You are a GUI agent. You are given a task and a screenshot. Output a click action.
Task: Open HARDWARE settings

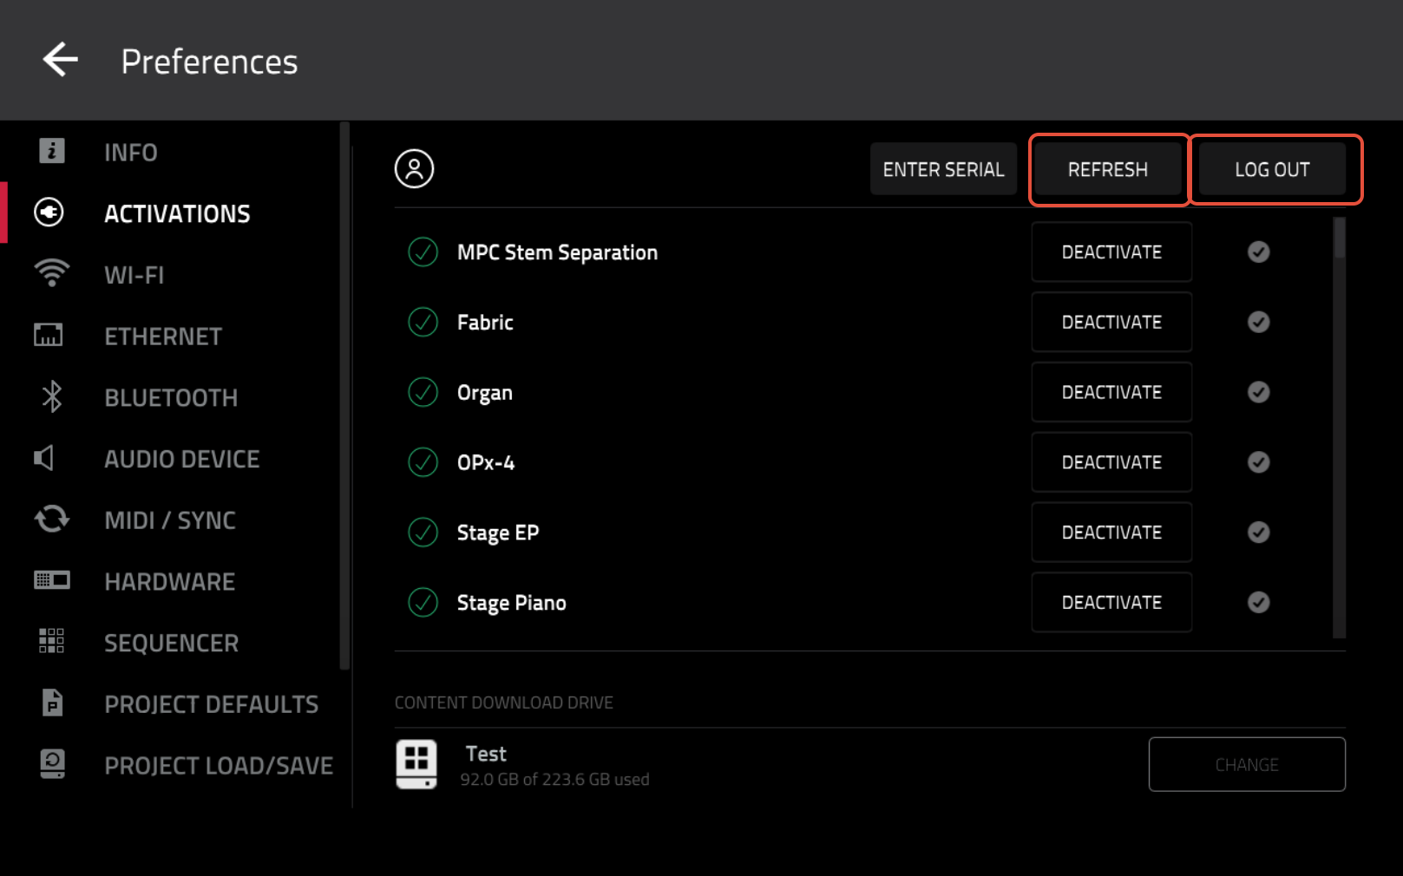click(x=170, y=582)
